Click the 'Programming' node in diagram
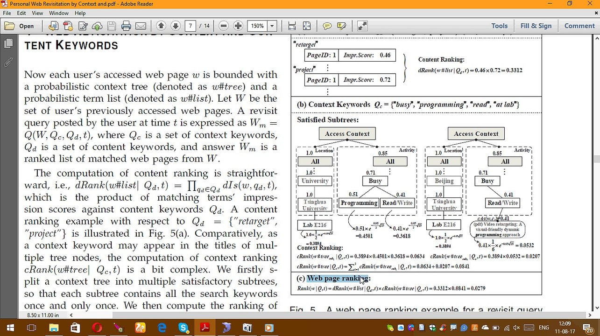The height and width of the screenshot is (336, 600). click(x=359, y=203)
